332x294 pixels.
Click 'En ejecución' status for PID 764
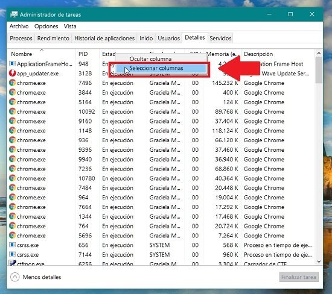(118, 226)
